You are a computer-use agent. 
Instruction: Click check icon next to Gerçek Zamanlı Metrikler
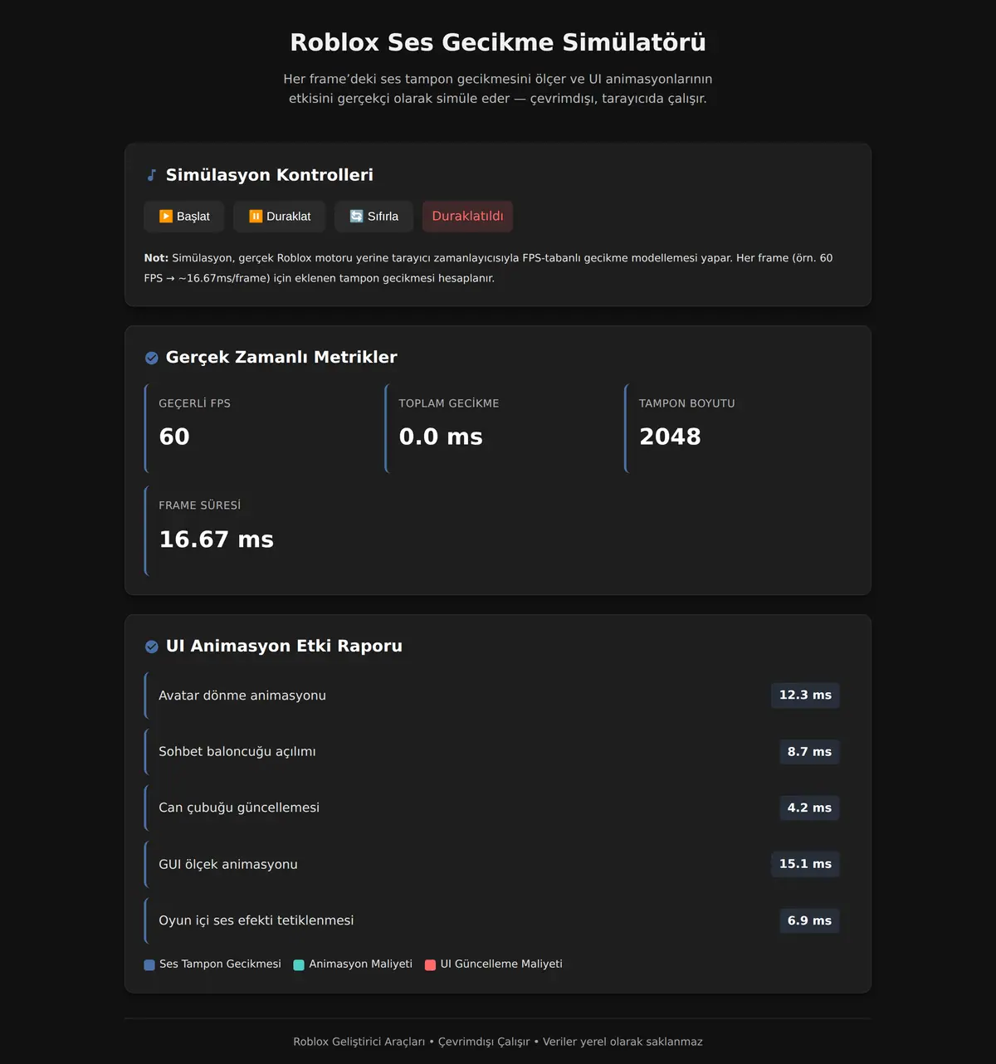pyautogui.click(x=152, y=358)
